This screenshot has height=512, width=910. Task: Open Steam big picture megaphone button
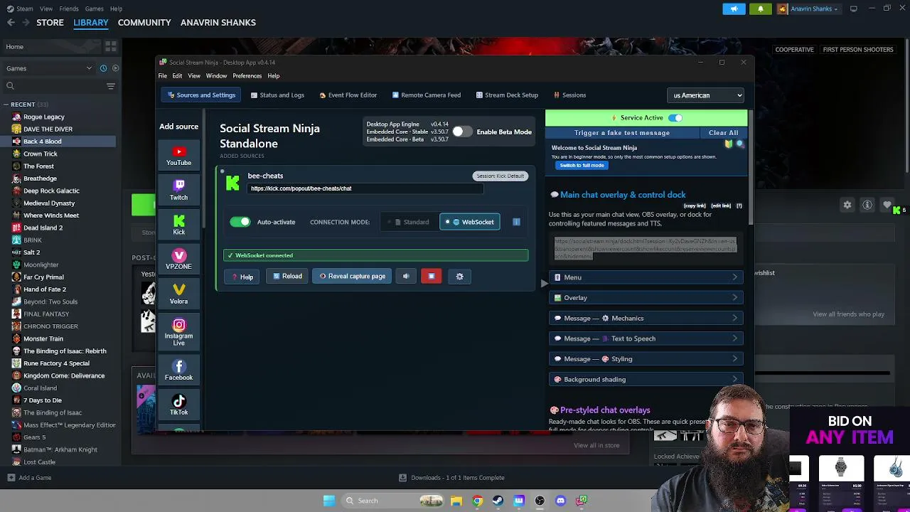734,9
